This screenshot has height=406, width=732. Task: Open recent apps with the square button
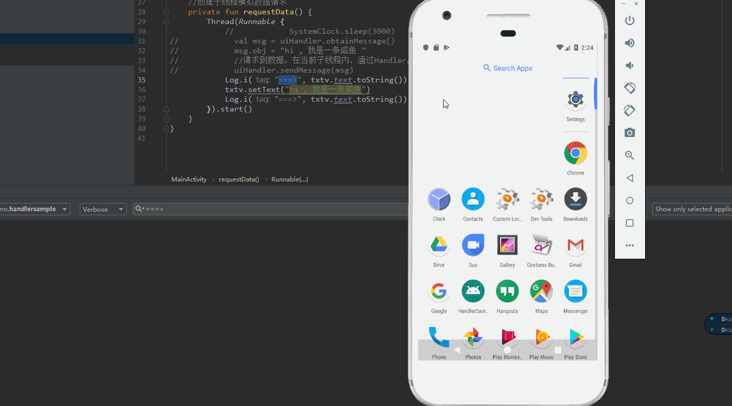pyautogui.click(x=629, y=222)
